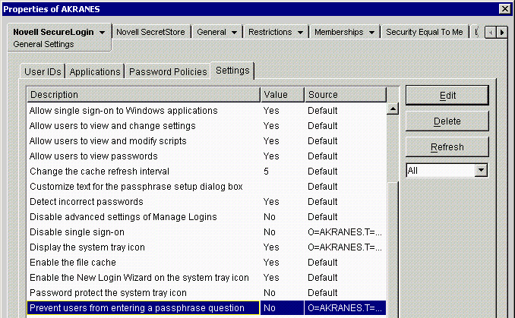The height and width of the screenshot is (318, 515).
Task: Open the Password Policies tab
Action: pyautogui.click(x=168, y=71)
